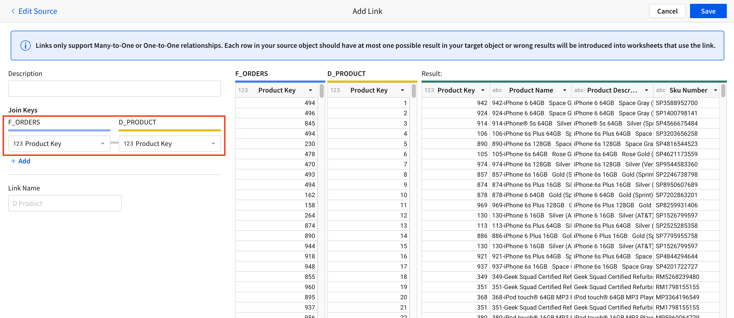The height and width of the screenshot is (318, 734).
Task: Save the link
Action: point(708,11)
